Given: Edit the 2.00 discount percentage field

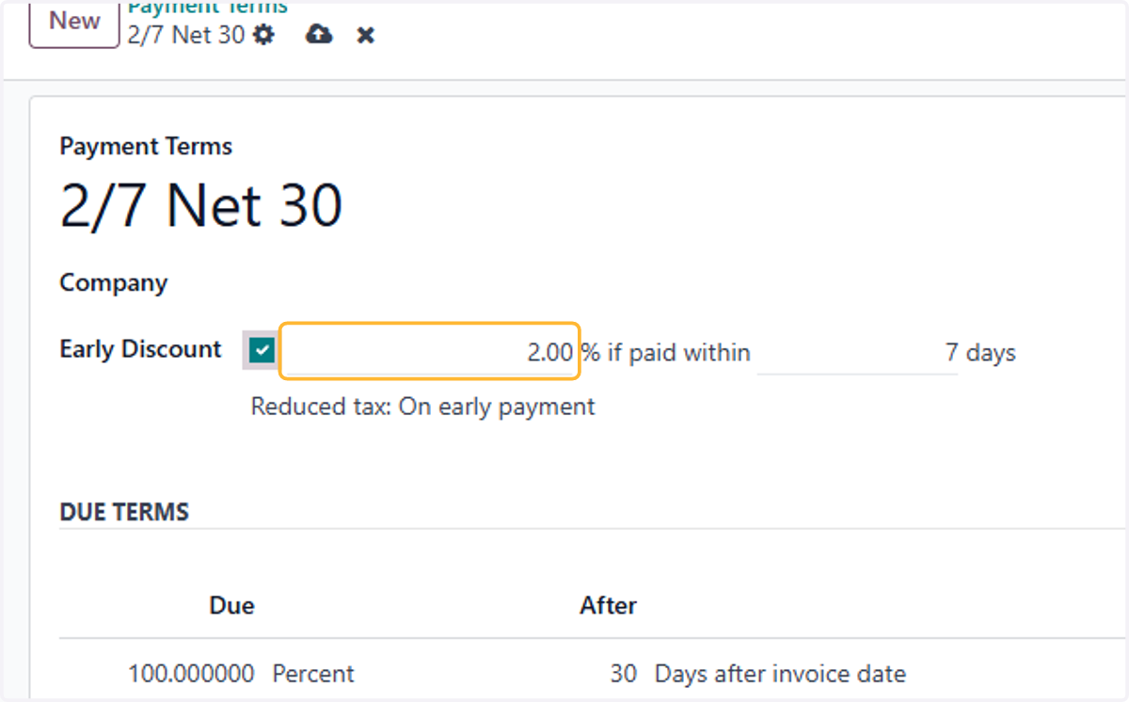Looking at the screenshot, I should coord(430,352).
